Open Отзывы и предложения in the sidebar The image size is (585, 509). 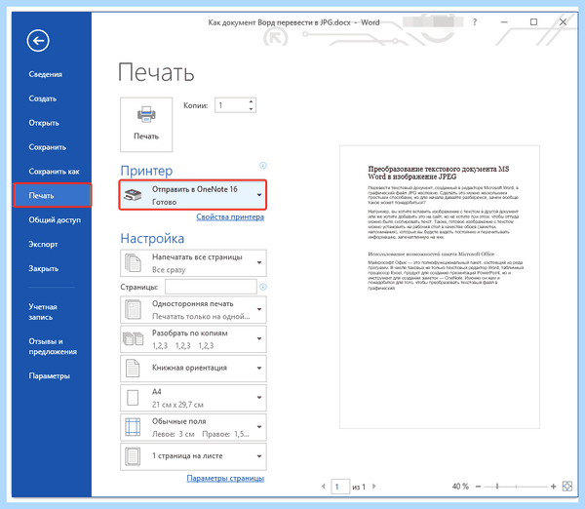click(53, 346)
